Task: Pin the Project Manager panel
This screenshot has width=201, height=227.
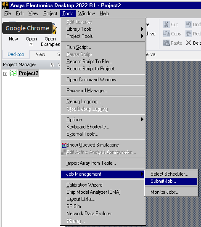Action: [x=52, y=64]
